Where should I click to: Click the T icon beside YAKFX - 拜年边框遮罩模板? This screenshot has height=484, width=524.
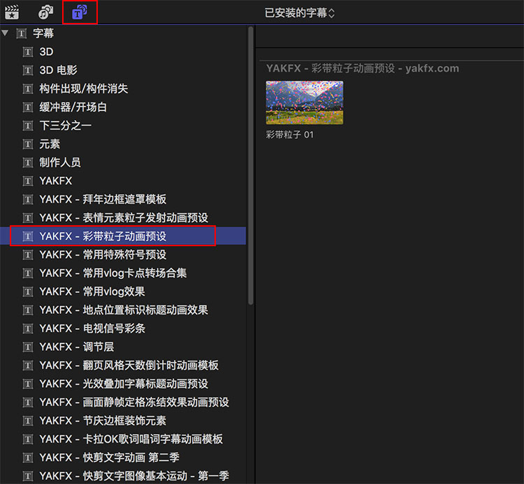[x=28, y=199]
